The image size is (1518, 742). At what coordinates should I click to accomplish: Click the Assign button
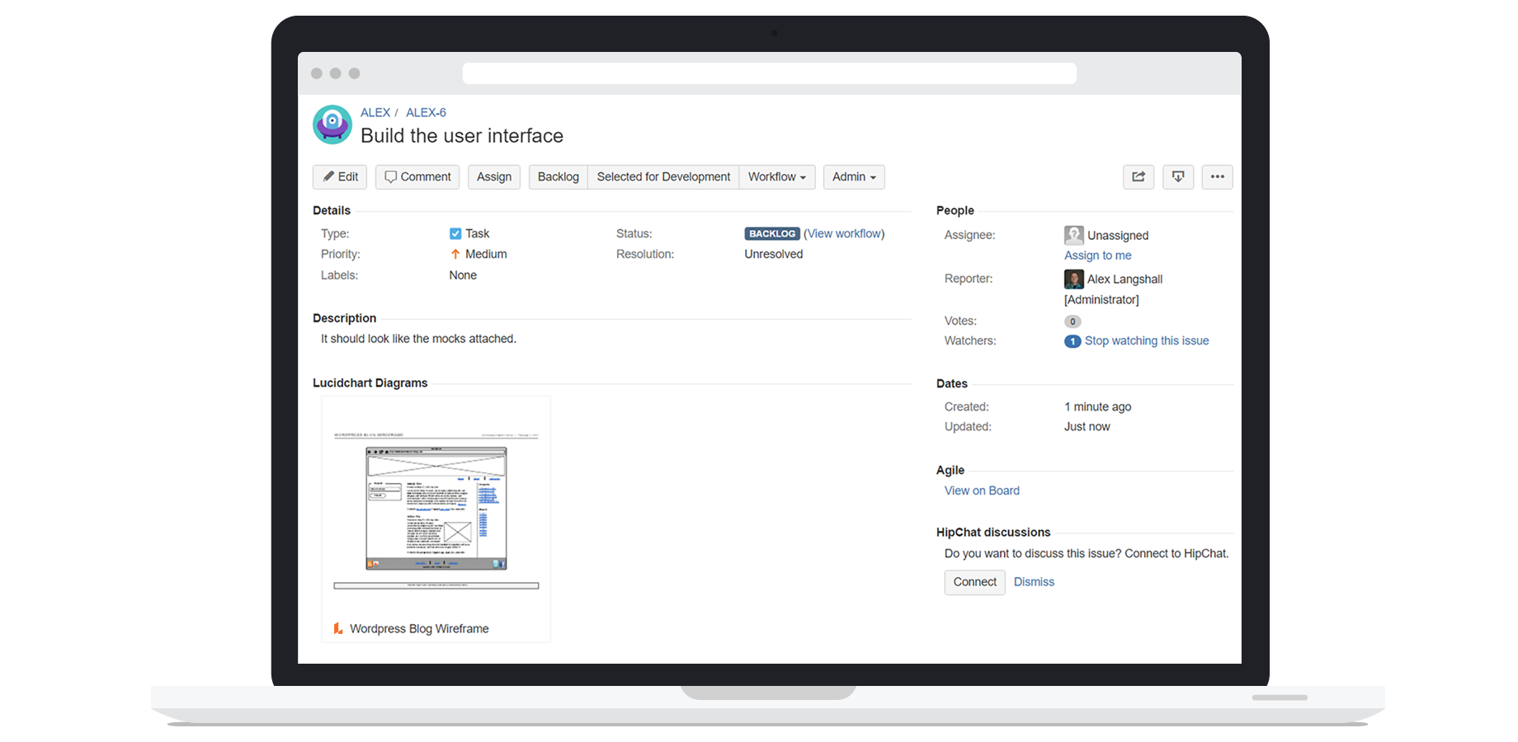[494, 176]
